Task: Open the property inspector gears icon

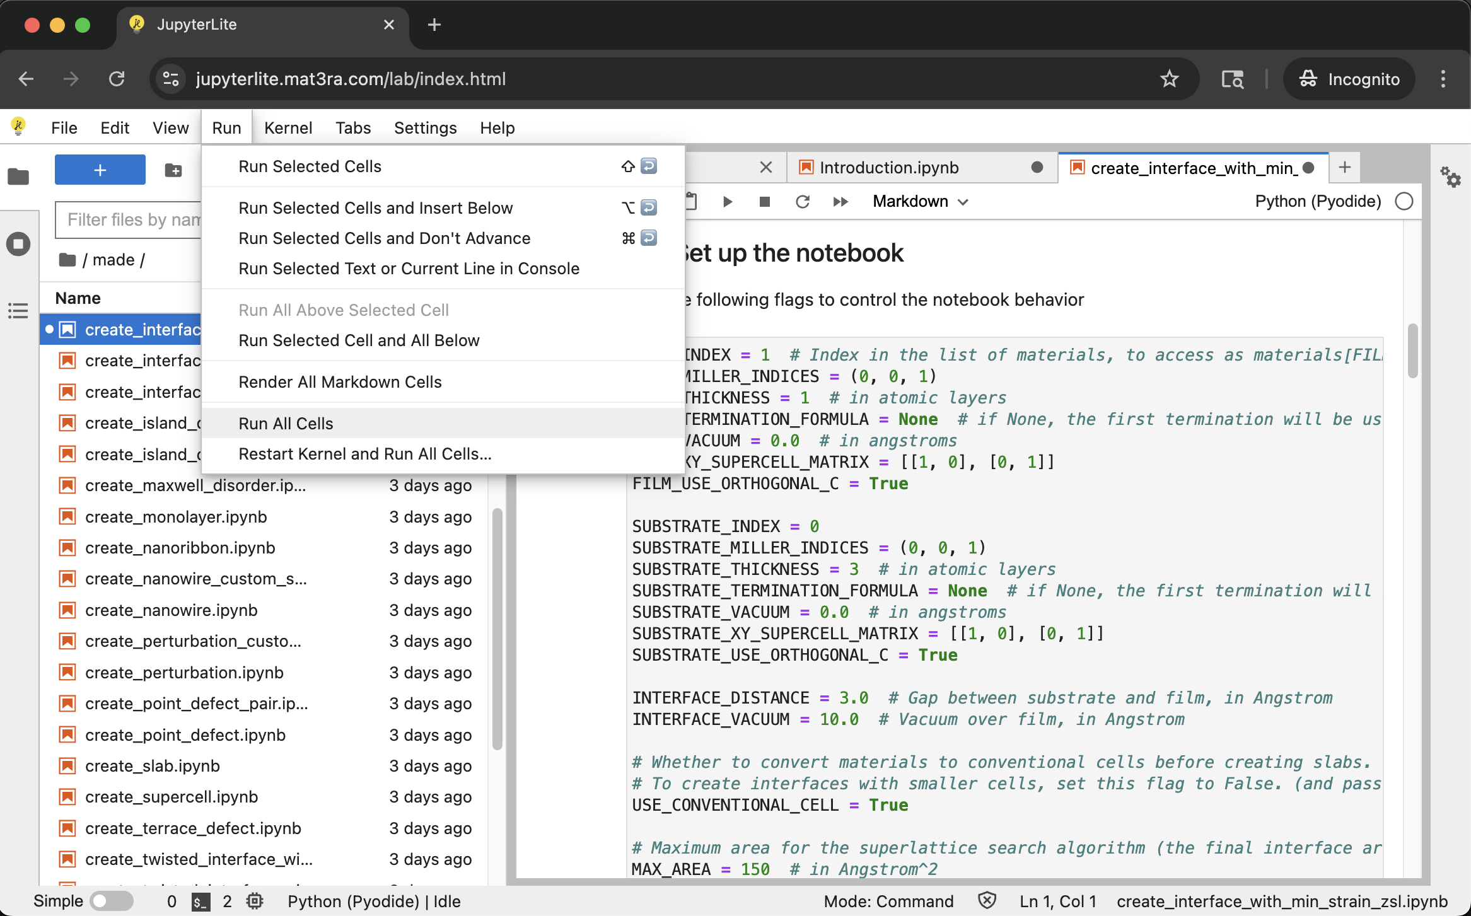Action: (1450, 177)
